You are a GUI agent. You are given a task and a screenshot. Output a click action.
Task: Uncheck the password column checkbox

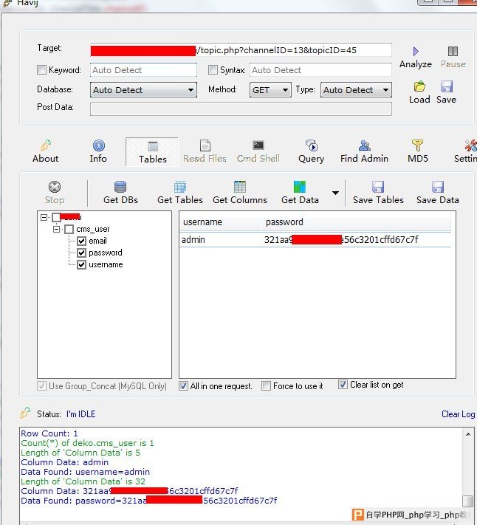point(82,253)
